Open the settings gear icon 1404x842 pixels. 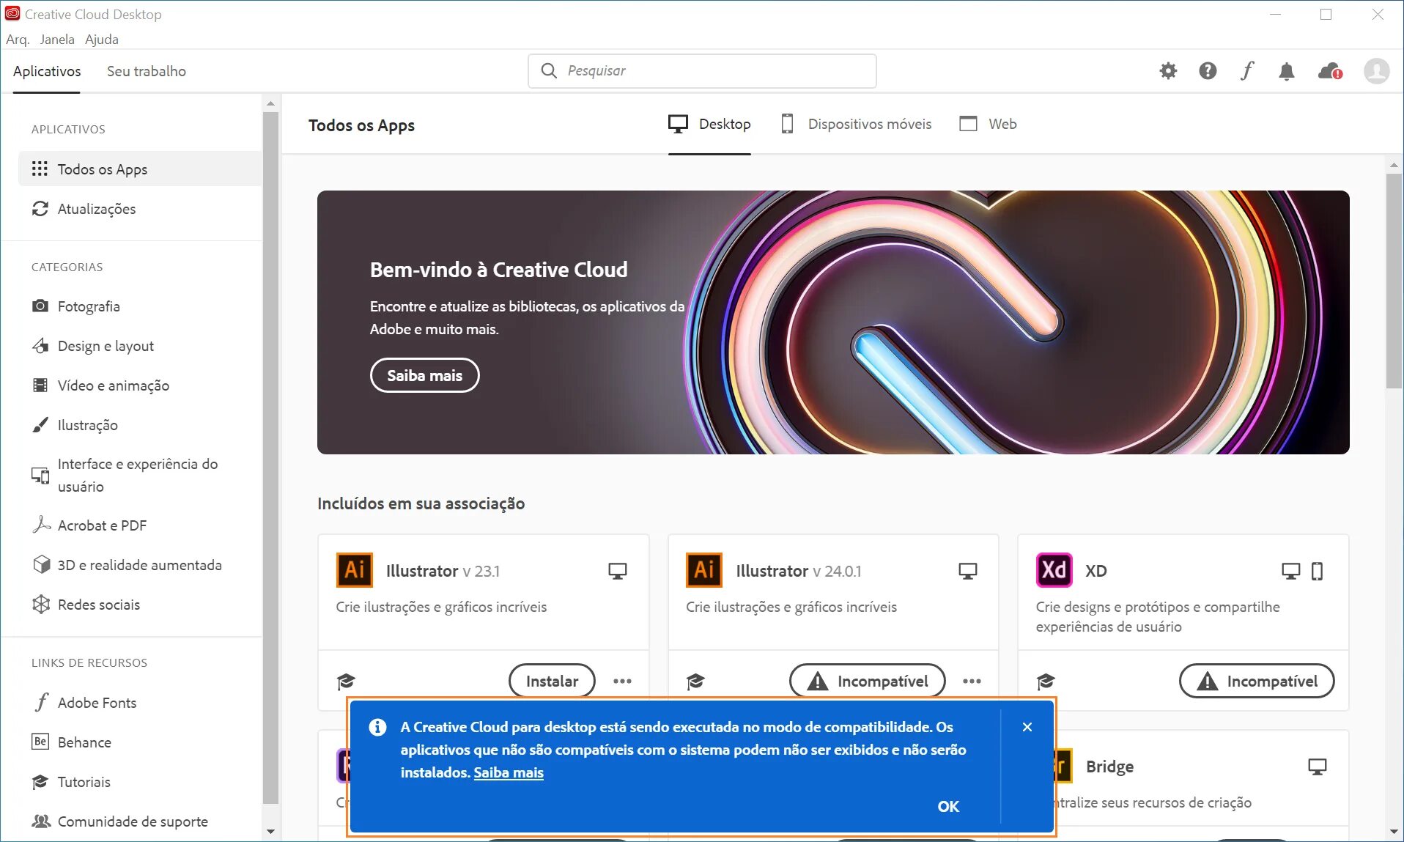[x=1168, y=71]
